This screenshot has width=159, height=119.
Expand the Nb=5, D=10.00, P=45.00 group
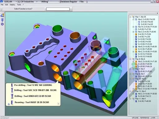(x=133, y=46)
